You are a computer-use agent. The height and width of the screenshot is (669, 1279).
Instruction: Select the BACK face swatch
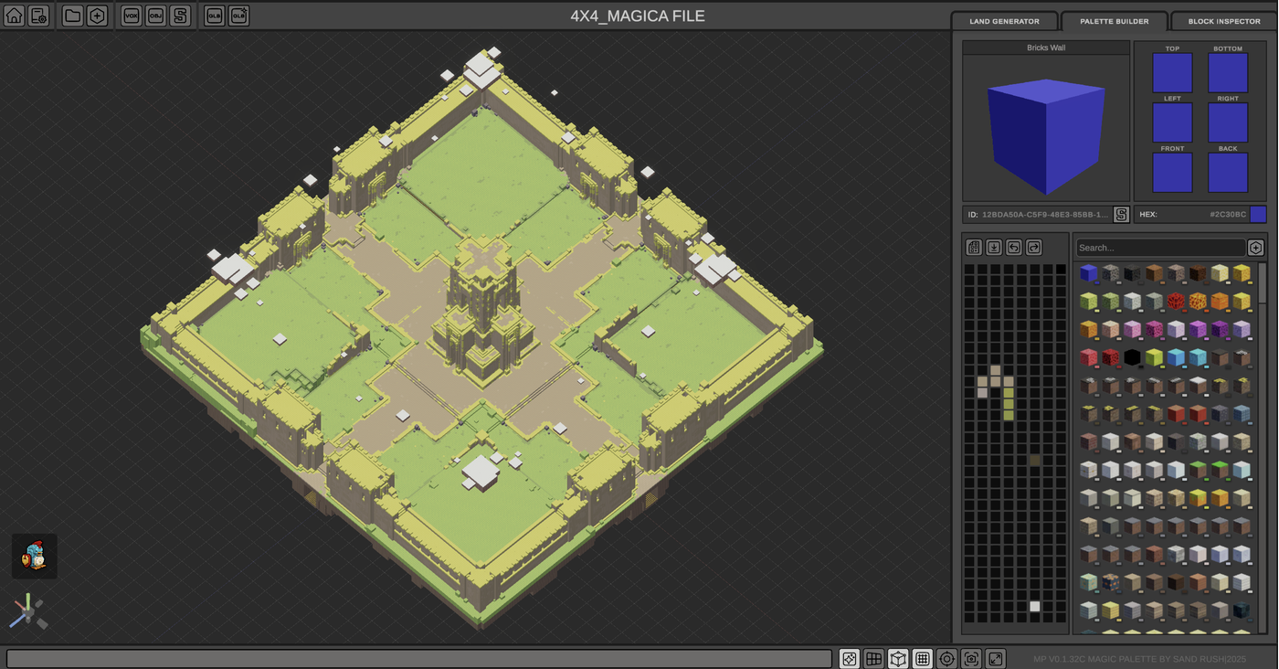pyautogui.click(x=1228, y=173)
